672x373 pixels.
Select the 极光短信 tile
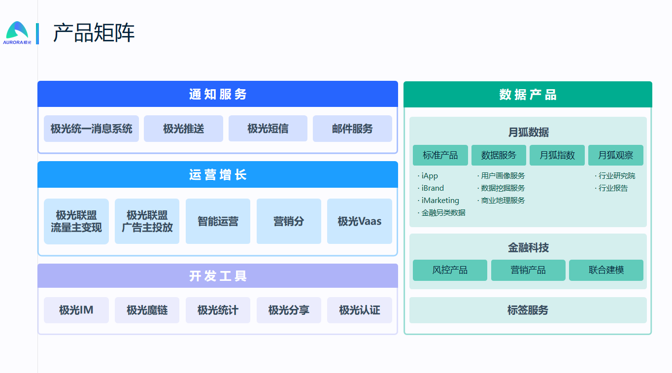tap(268, 129)
